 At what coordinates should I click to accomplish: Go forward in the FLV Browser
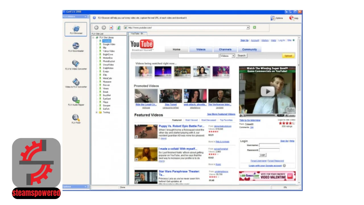(x=104, y=28)
